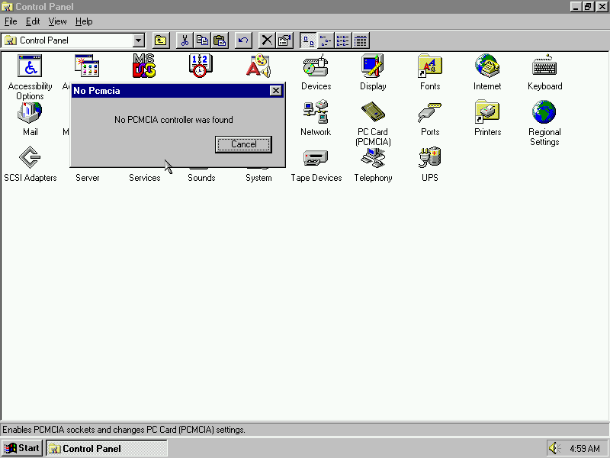Image resolution: width=610 pixels, height=458 pixels.
Task: Open the File menu
Action: (11, 21)
